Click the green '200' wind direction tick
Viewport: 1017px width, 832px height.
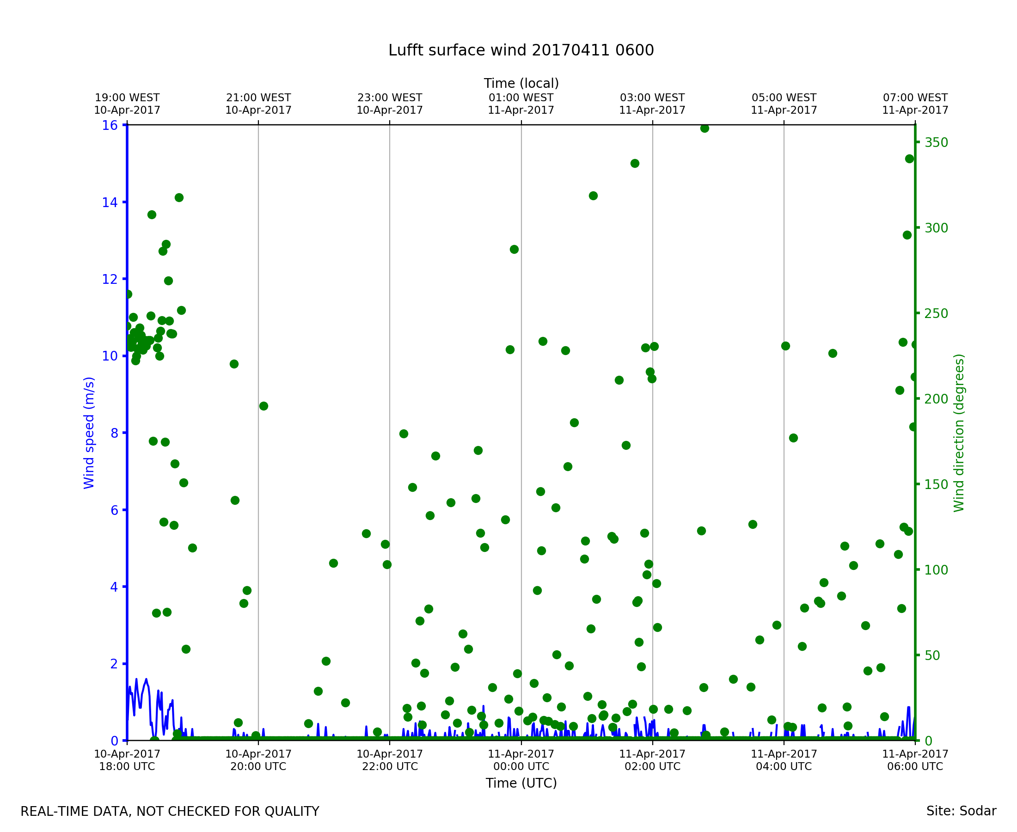936,399
